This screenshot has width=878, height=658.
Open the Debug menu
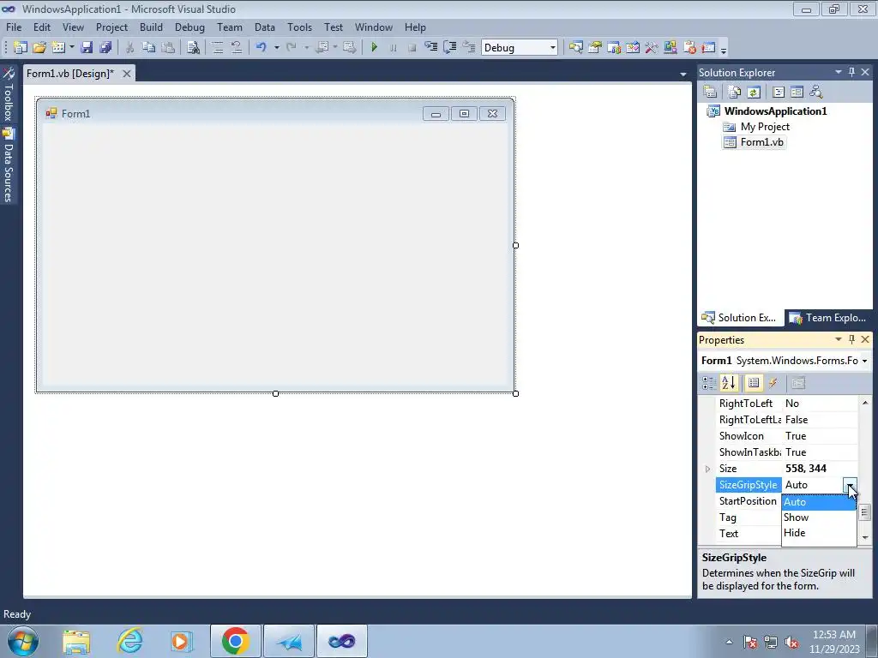click(189, 27)
